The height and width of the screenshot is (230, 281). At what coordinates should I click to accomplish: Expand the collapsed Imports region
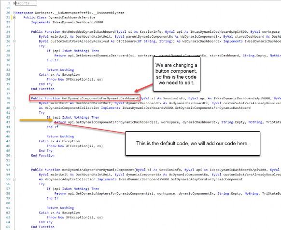(14, 3)
